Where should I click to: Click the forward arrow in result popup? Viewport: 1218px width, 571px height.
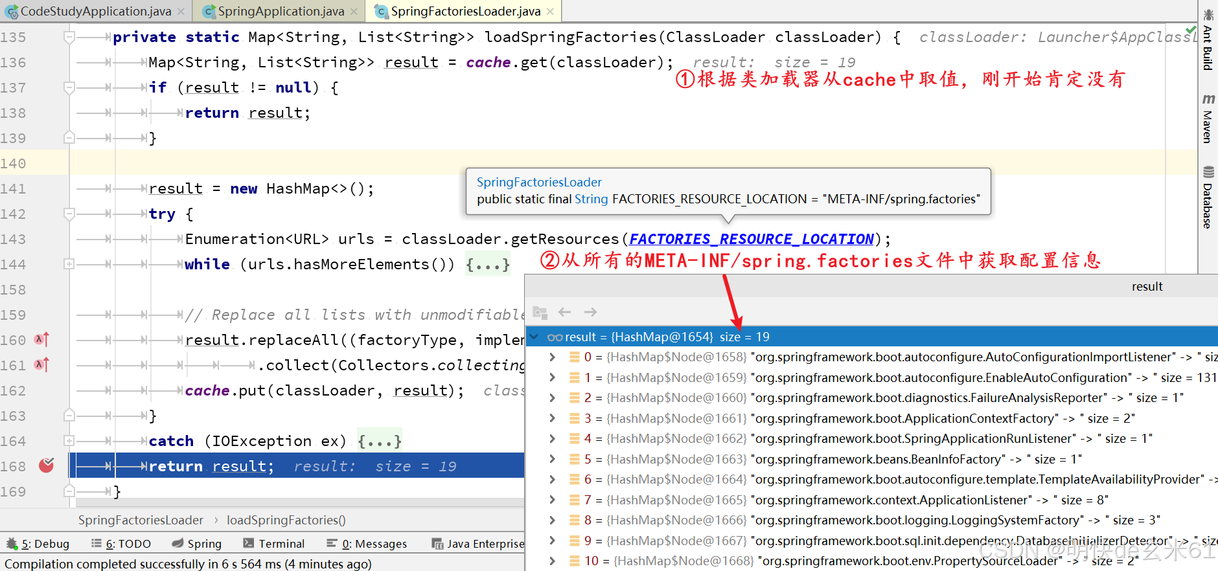click(590, 312)
